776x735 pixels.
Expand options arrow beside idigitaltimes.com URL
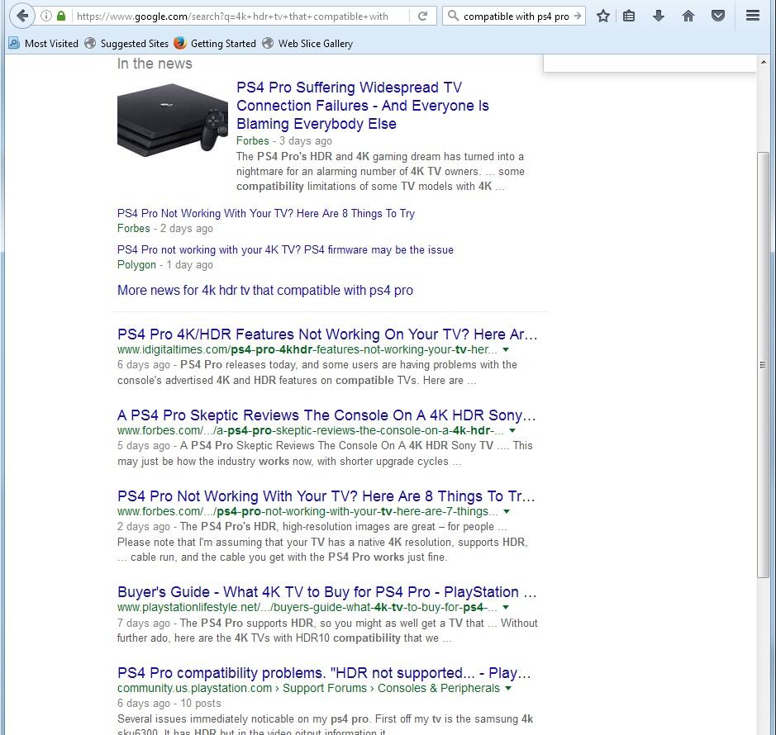coord(506,349)
